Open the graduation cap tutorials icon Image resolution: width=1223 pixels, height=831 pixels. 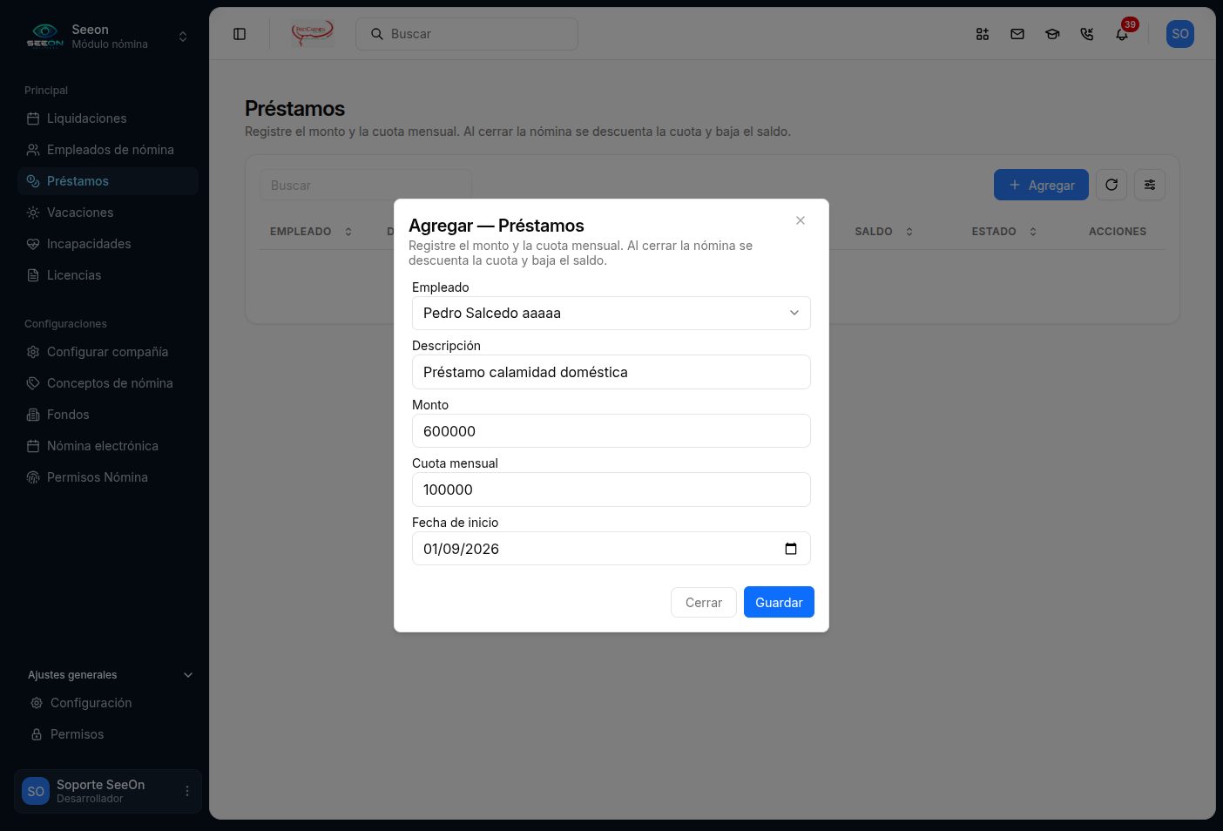[1052, 34]
